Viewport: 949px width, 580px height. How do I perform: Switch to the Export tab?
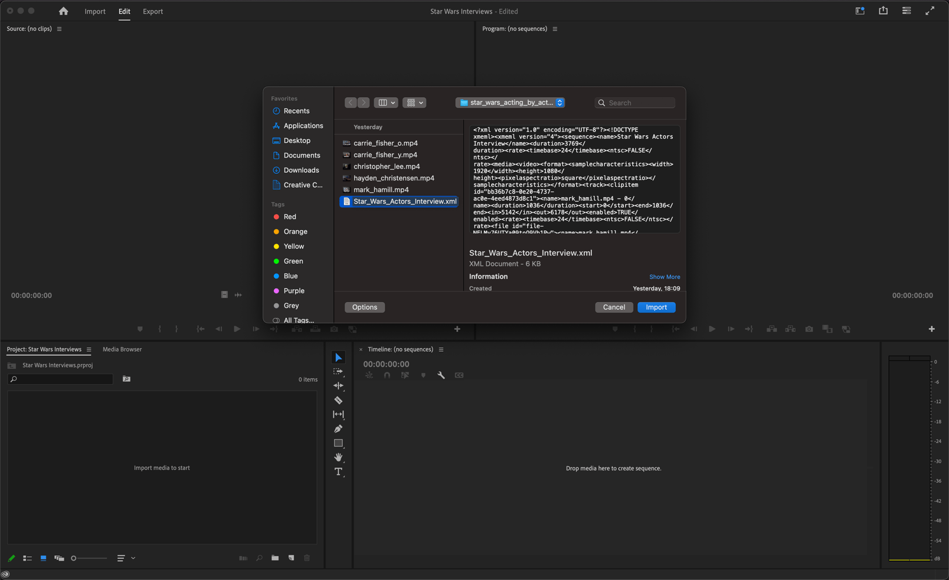point(153,11)
